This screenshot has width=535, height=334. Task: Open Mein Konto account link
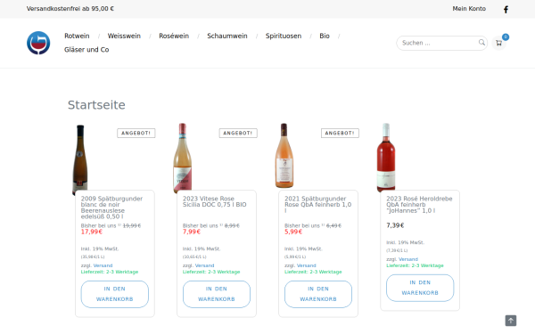(469, 9)
